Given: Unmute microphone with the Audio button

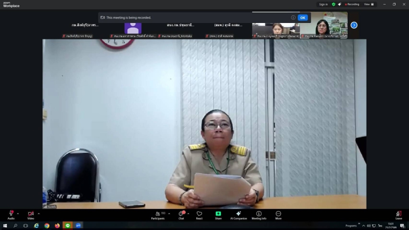Looking at the screenshot, I should click(11, 214).
